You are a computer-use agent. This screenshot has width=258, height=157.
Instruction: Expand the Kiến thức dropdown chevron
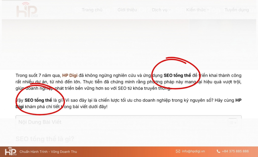(208, 10)
